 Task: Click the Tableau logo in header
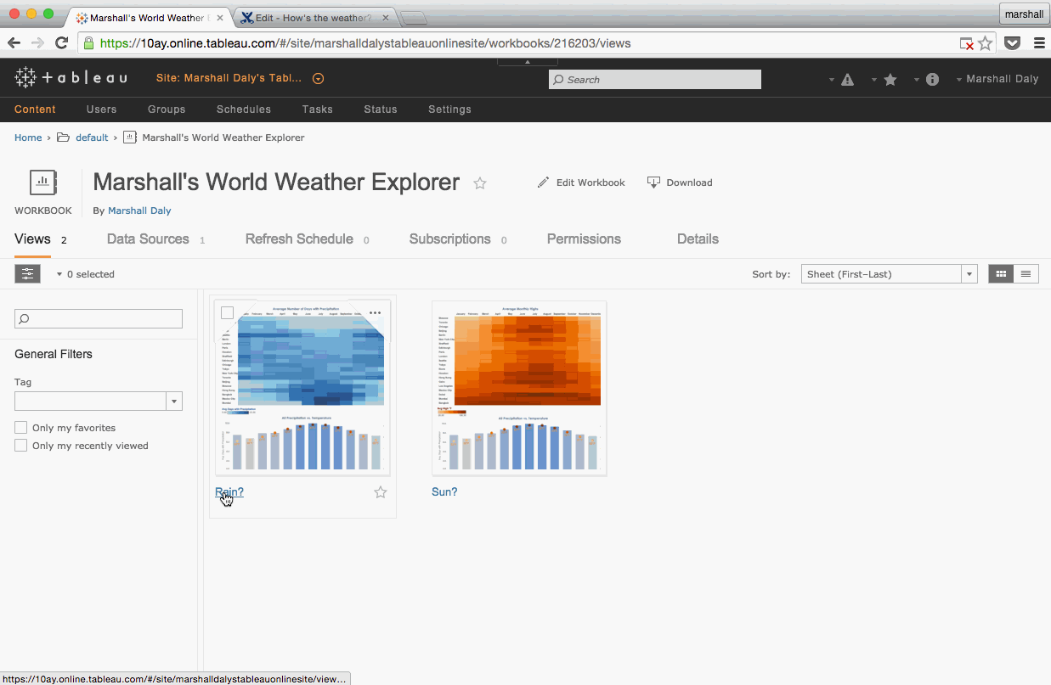[71, 78]
